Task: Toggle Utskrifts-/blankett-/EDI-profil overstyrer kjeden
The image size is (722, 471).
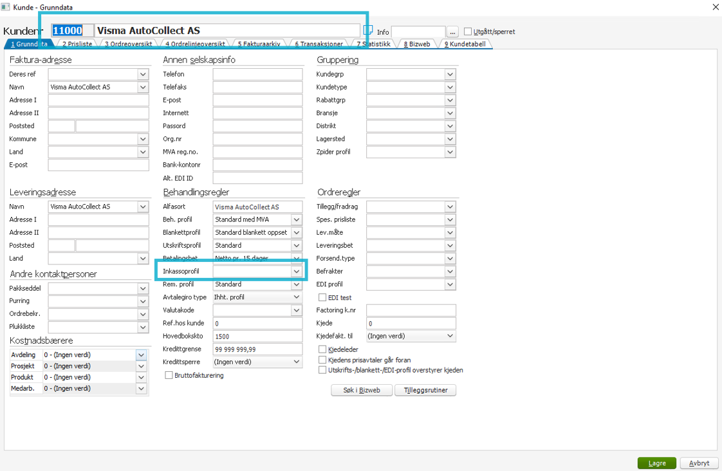Action: (322, 370)
